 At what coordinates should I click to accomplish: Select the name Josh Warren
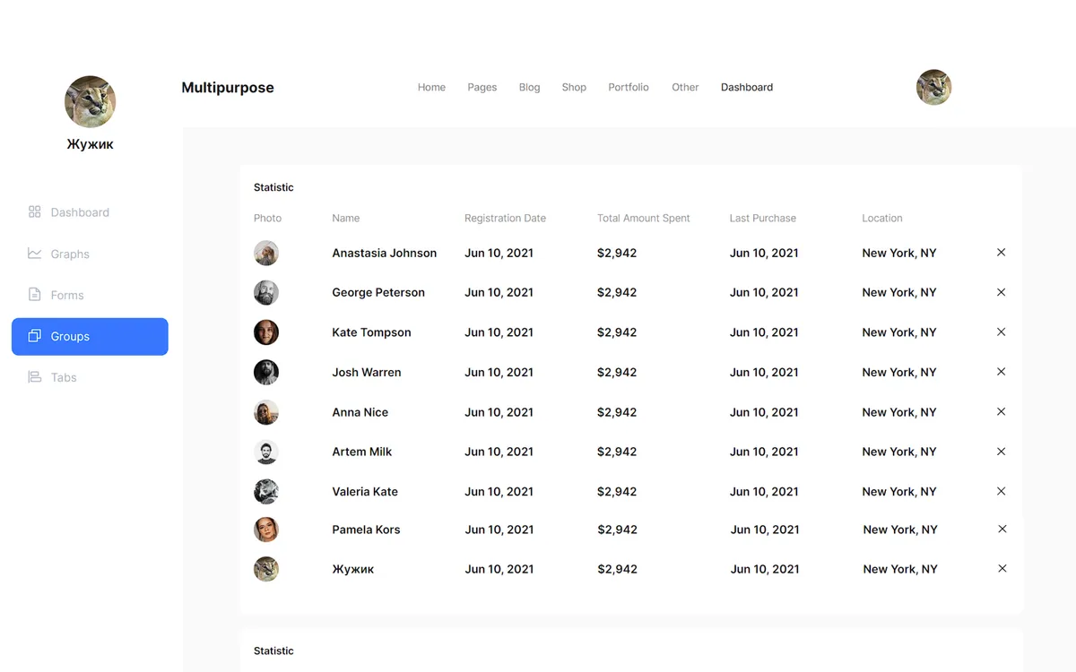tap(367, 372)
